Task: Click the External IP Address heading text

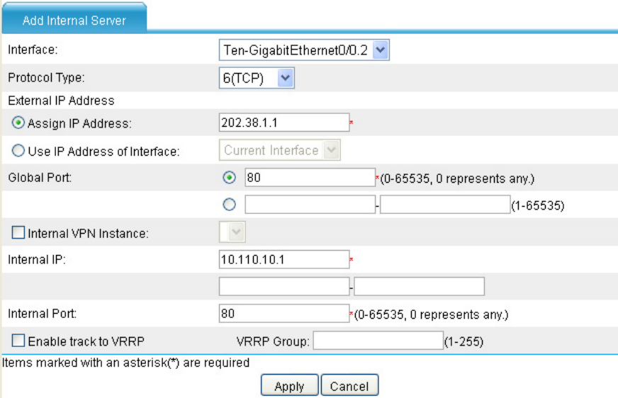Action: 61,101
